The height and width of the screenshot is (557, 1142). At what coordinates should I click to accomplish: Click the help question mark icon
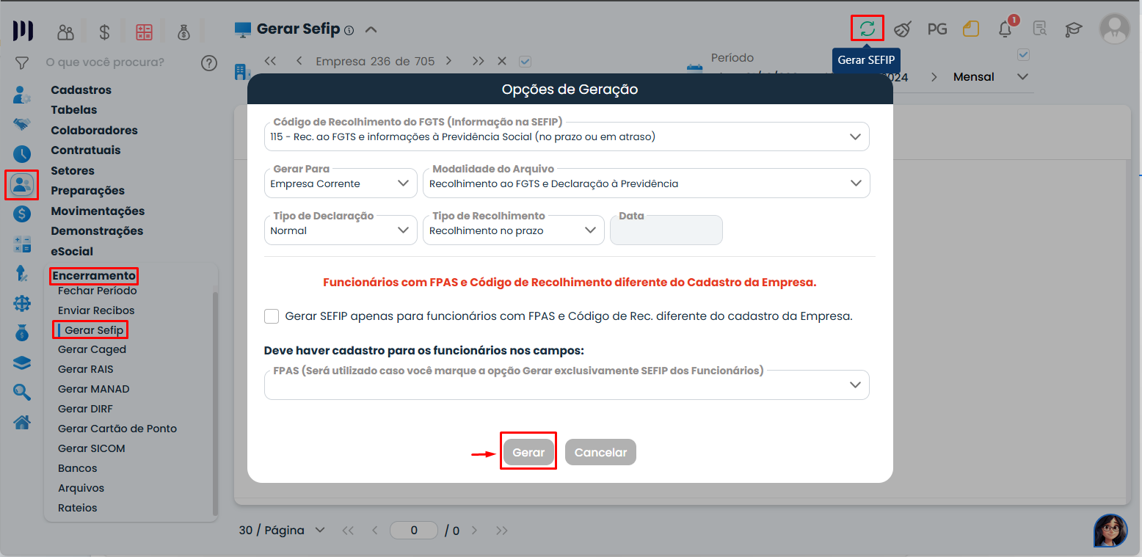pos(209,63)
